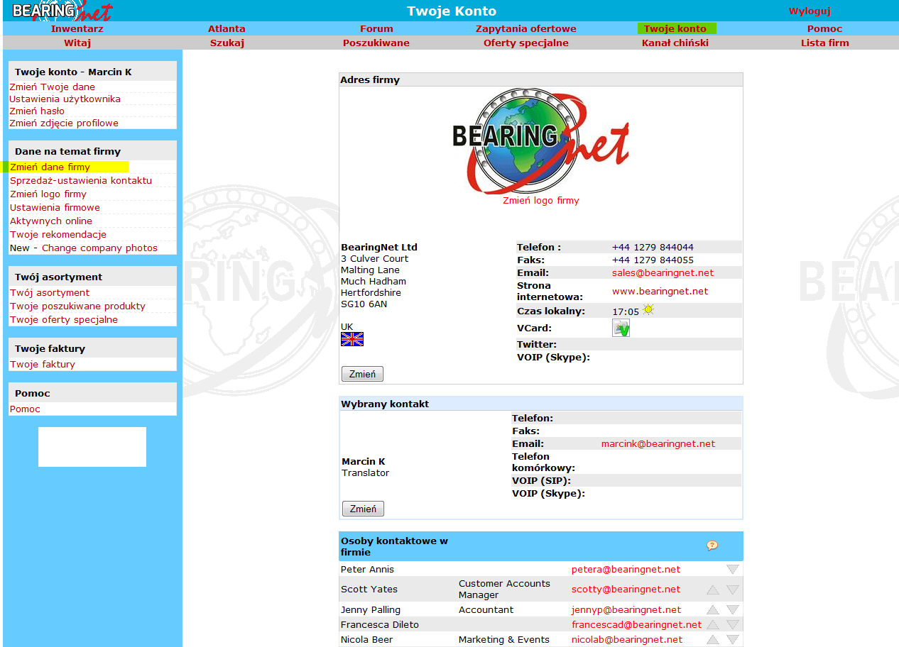The image size is (899, 647).
Task: Click Zmień zdjęcie profilowe link
Action: pos(64,123)
